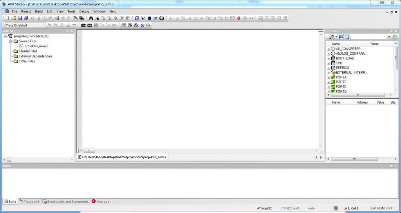This screenshot has width=401, height=213.
Task: Expand the AD_CONVERTER node
Action: [x=329, y=49]
